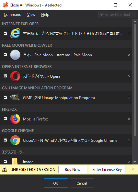Click the Google Chrome icon
138x192 pixels.
15,140
